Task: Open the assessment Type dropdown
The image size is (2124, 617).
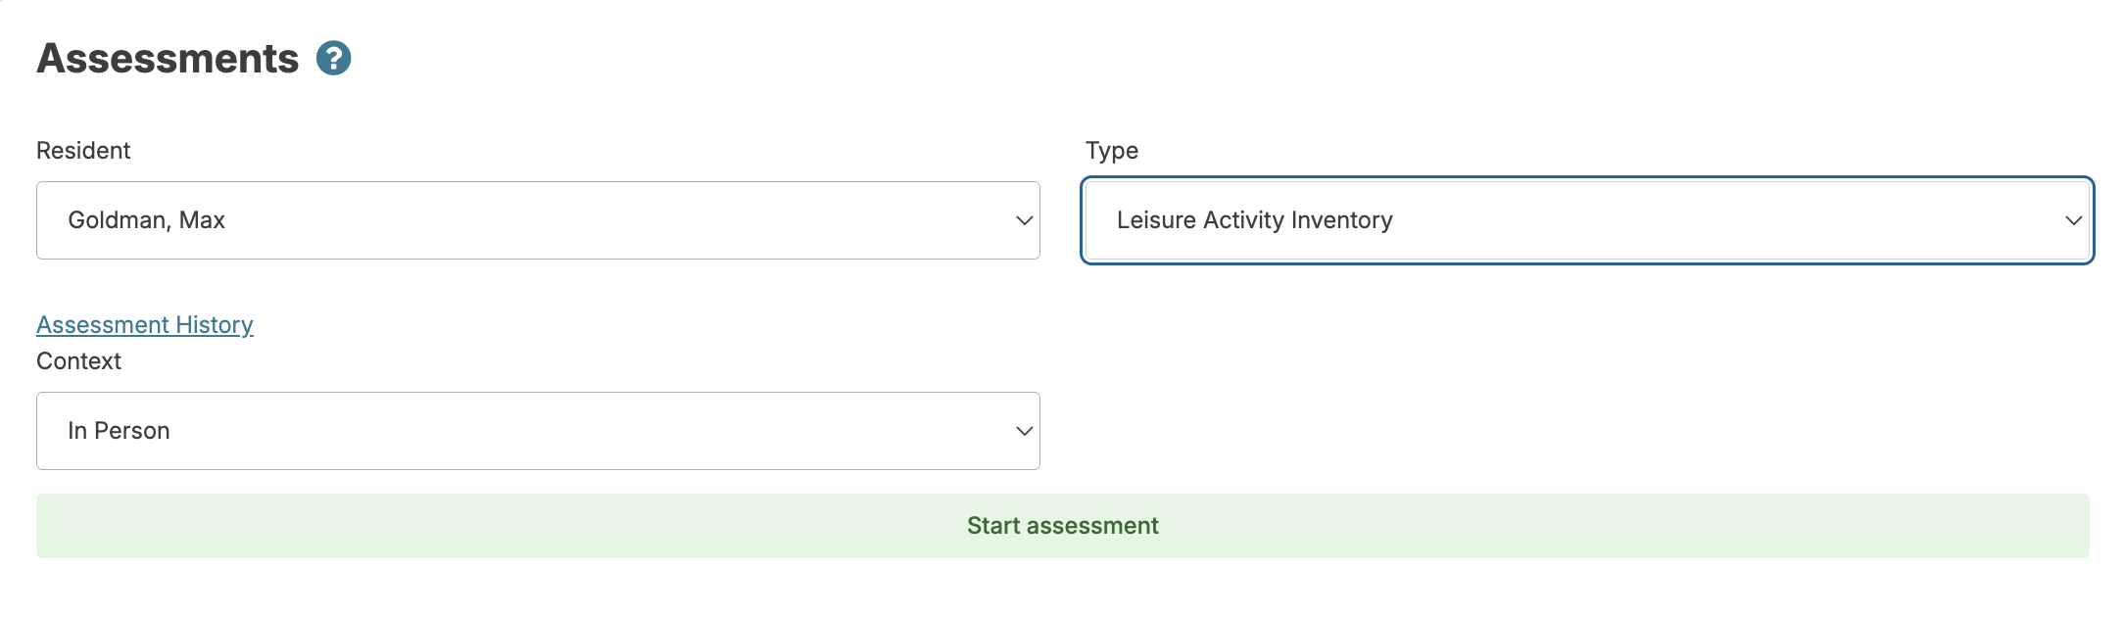Action: point(1586,220)
